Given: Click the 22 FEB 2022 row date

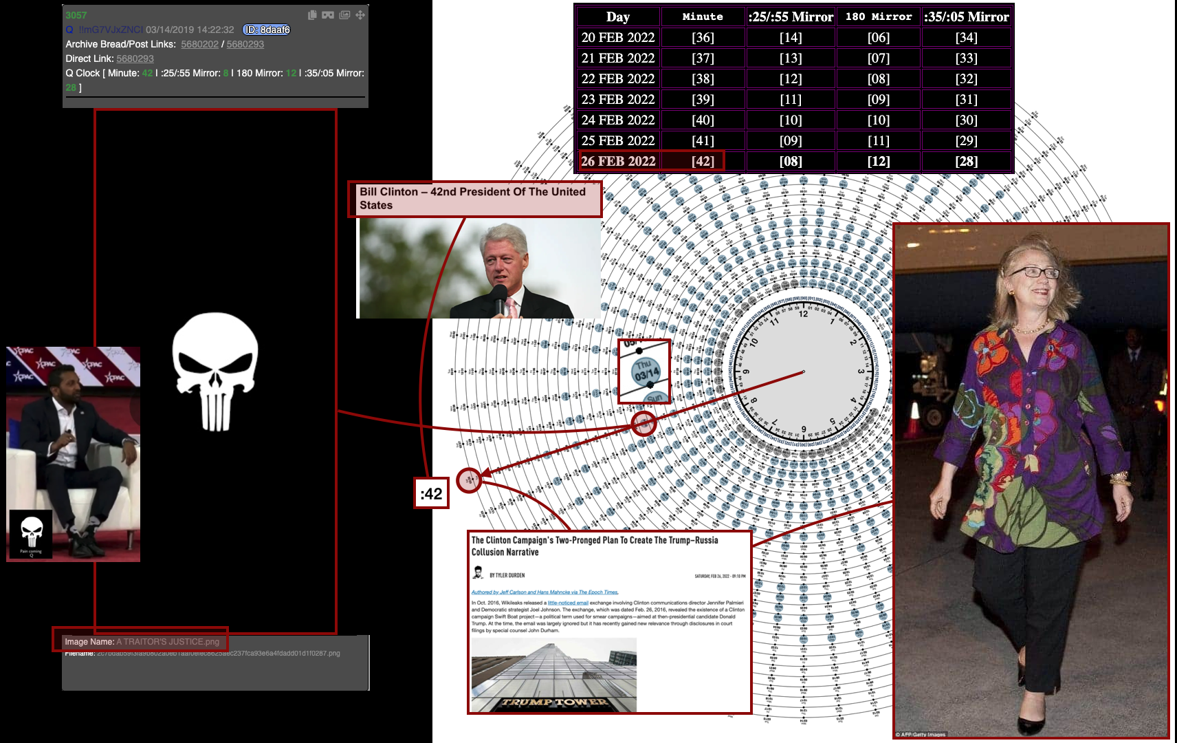Looking at the screenshot, I should click(x=618, y=78).
